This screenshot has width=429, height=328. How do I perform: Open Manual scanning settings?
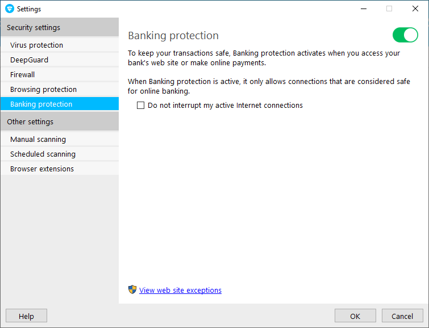pyautogui.click(x=38, y=140)
